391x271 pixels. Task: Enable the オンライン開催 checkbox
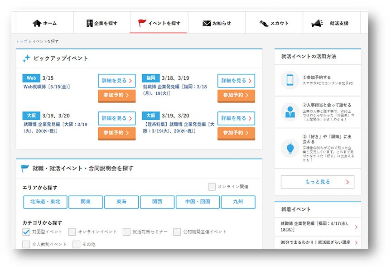coord(212,187)
